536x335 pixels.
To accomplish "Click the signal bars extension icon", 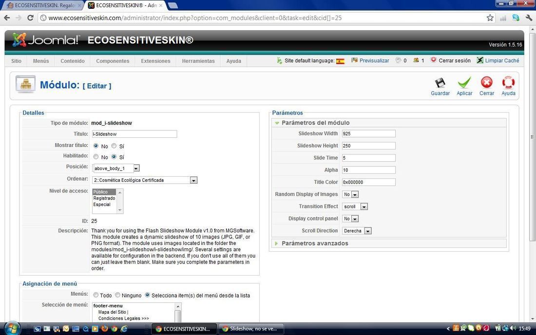I will pos(503,18).
